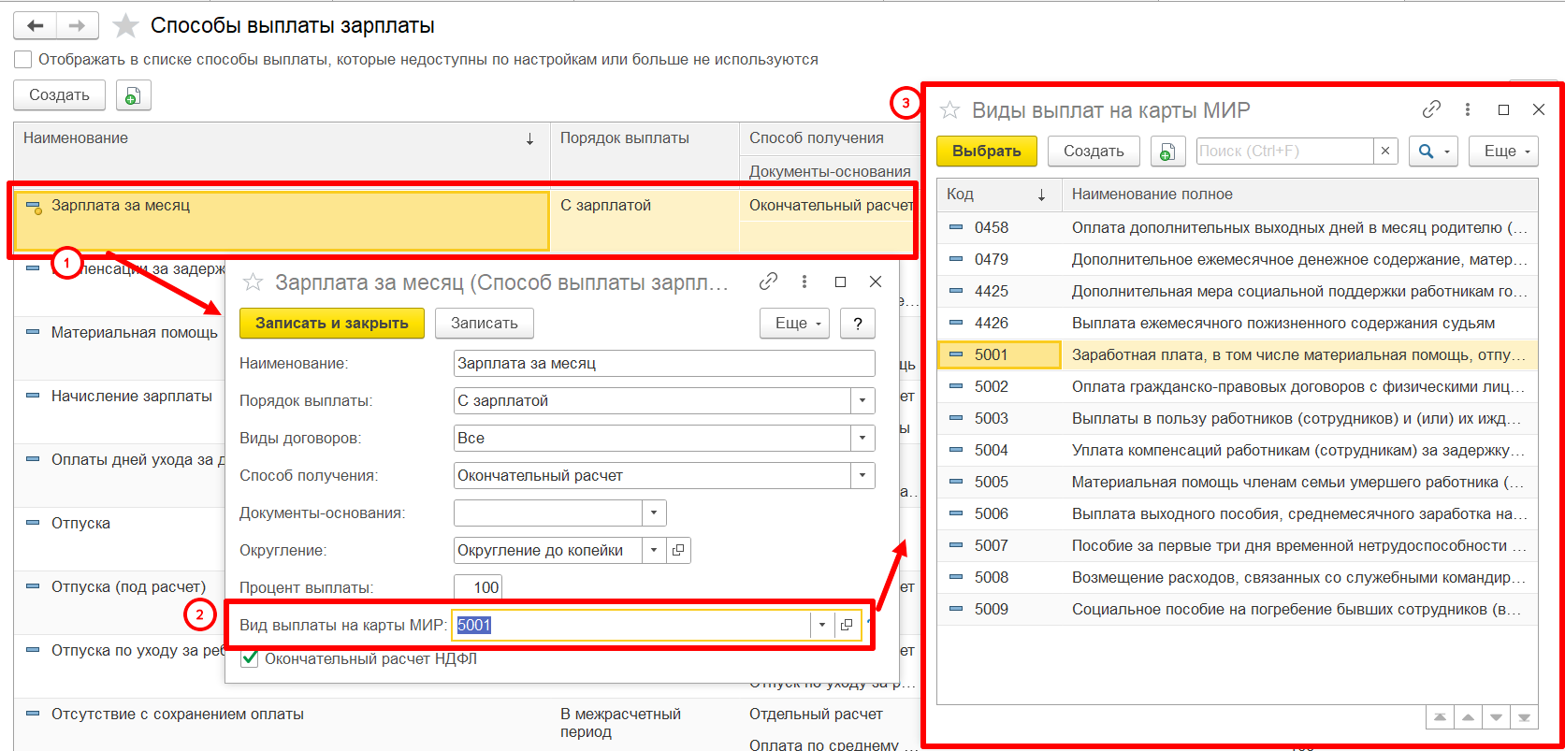
Task: Click the back navigation arrow
Action: (x=36, y=26)
